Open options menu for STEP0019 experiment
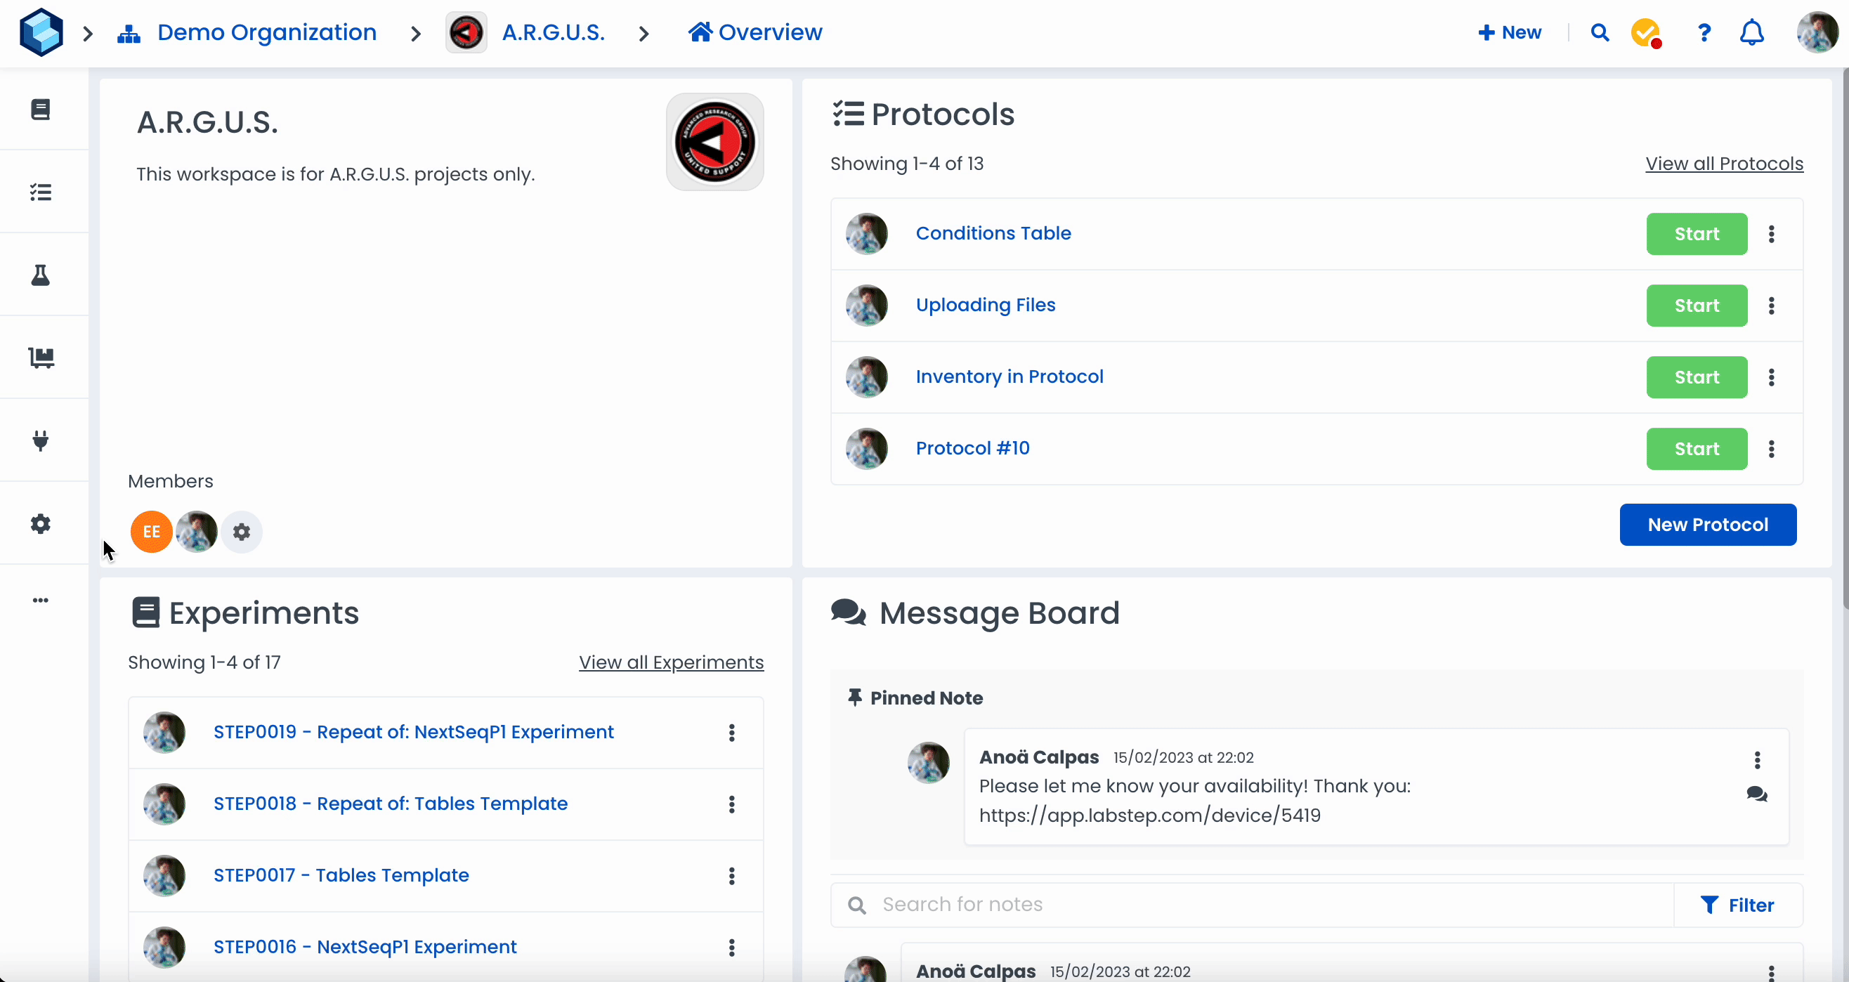This screenshot has height=982, width=1849. tap(731, 732)
